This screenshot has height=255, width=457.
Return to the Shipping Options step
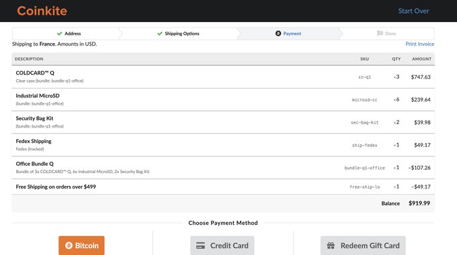click(x=178, y=34)
